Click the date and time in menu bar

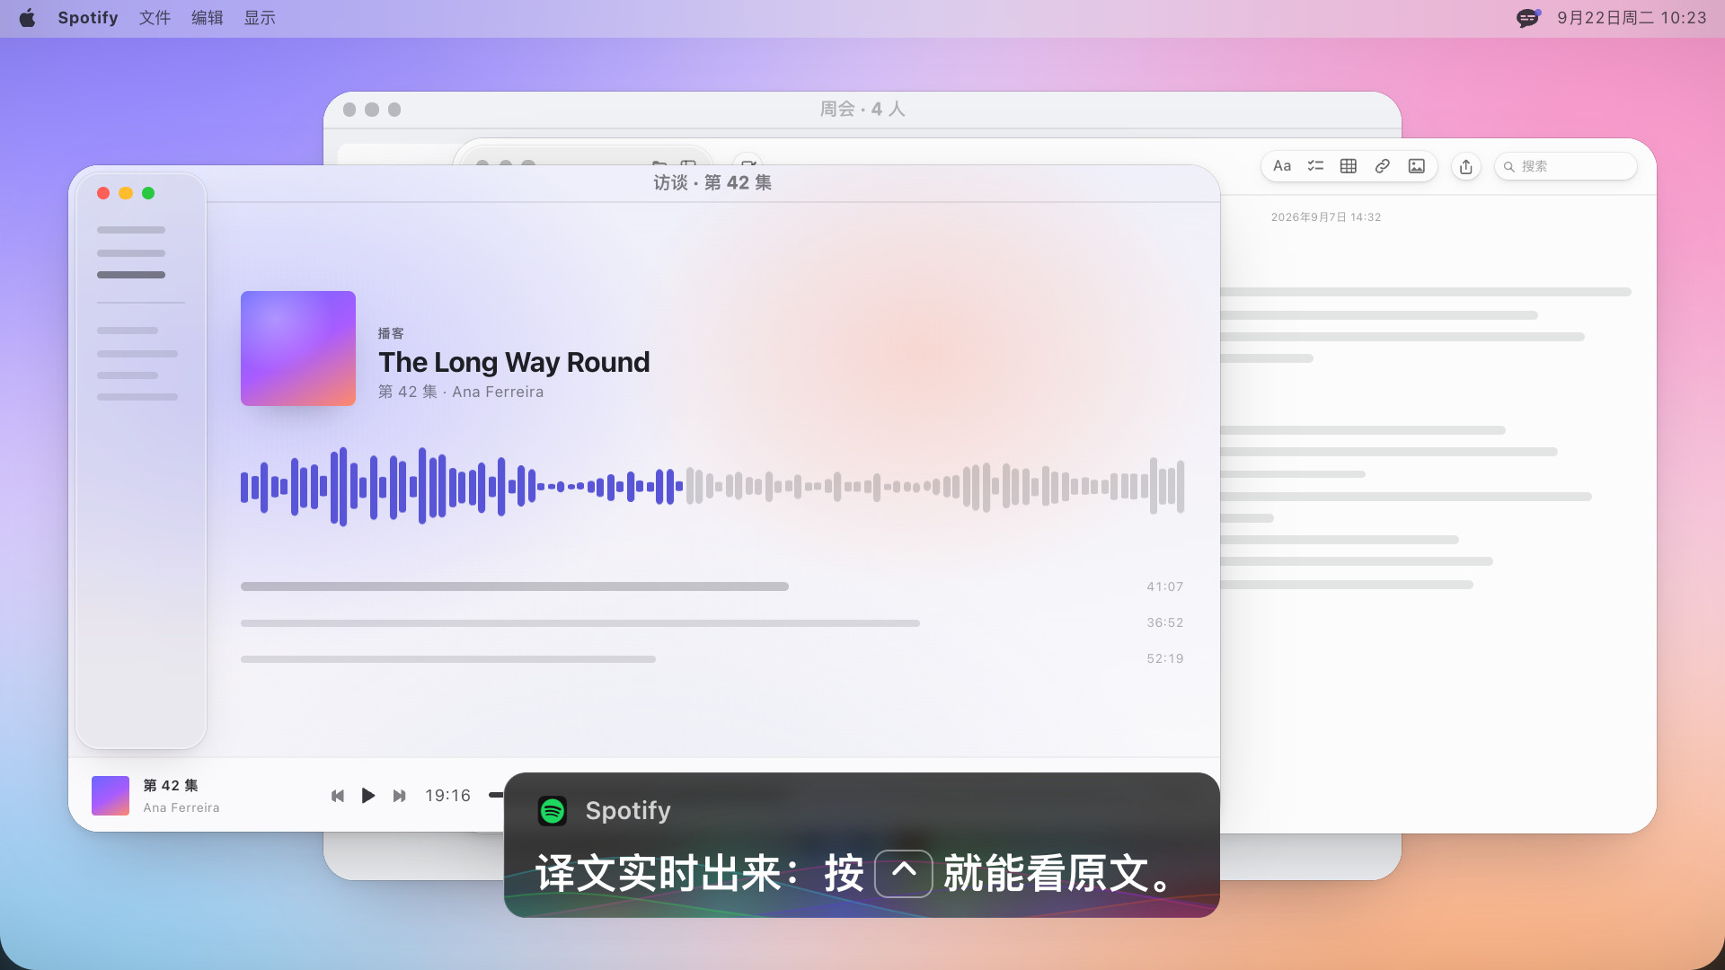tap(1632, 18)
